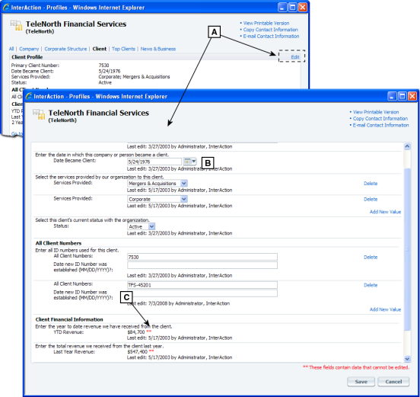Screen dimensions: 420x397
Task: Click the Save button
Action: tap(361, 382)
